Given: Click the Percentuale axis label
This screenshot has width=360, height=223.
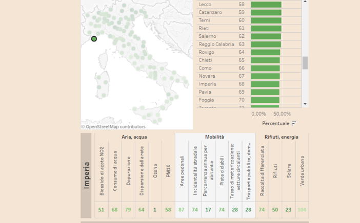Looking at the screenshot, I should pos(275,123).
